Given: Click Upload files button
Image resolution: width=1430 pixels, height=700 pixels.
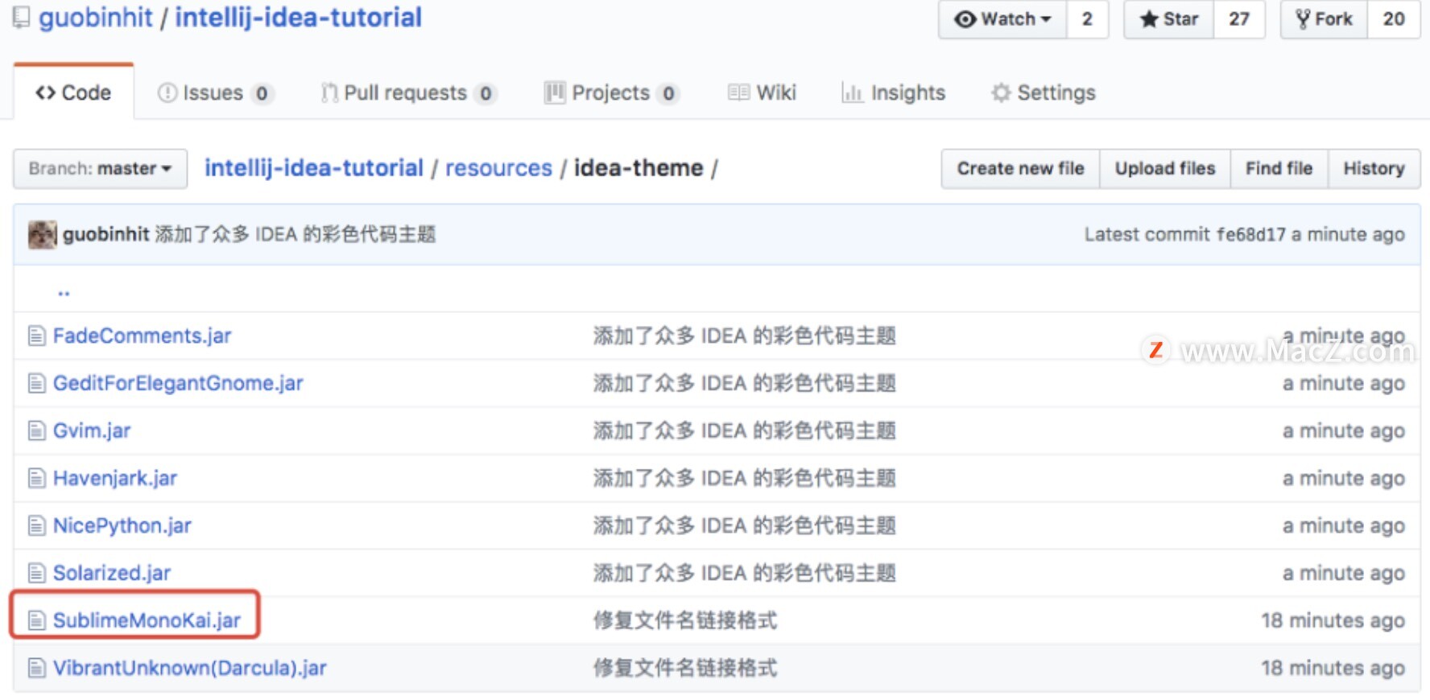Looking at the screenshot, I should click(x=1165, y=169).
